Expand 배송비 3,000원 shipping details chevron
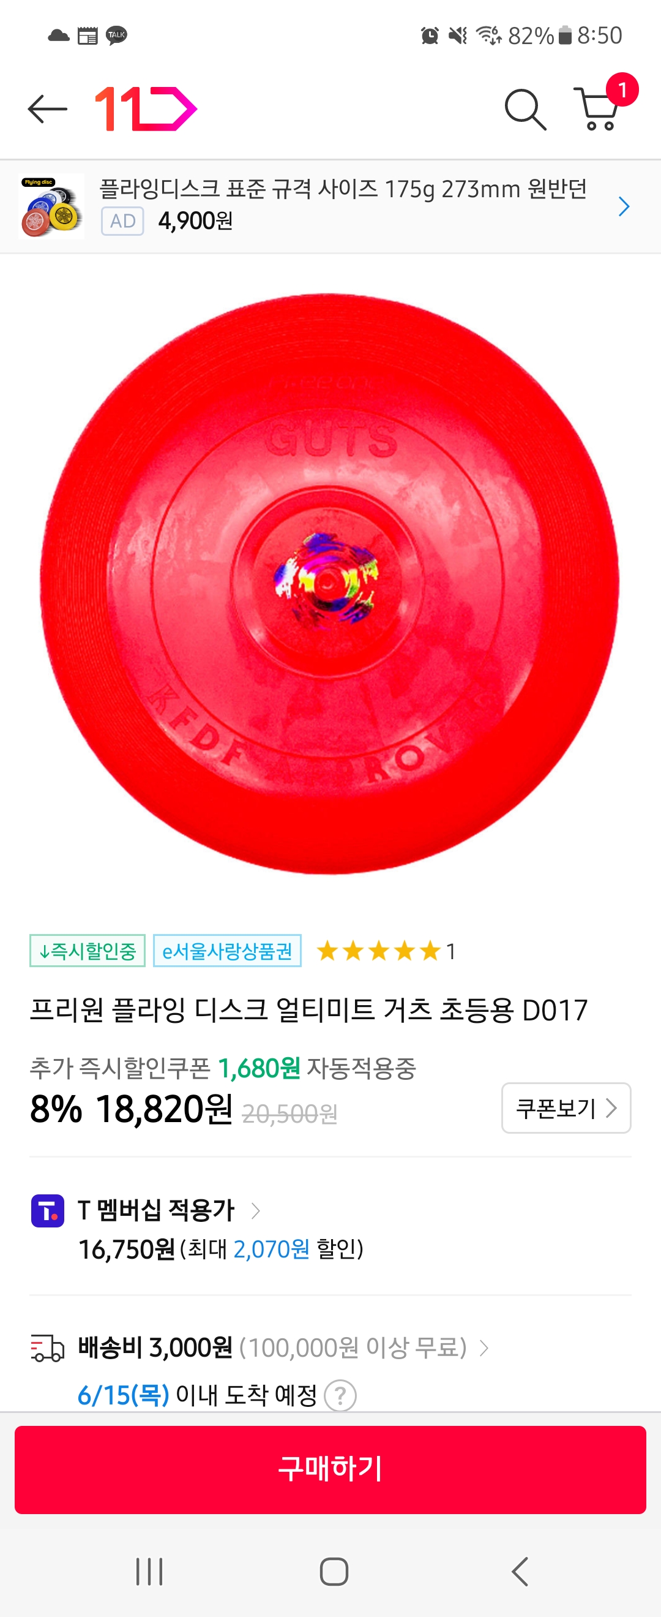This screenshot has width=661, height=1617. click(484, 1347)
